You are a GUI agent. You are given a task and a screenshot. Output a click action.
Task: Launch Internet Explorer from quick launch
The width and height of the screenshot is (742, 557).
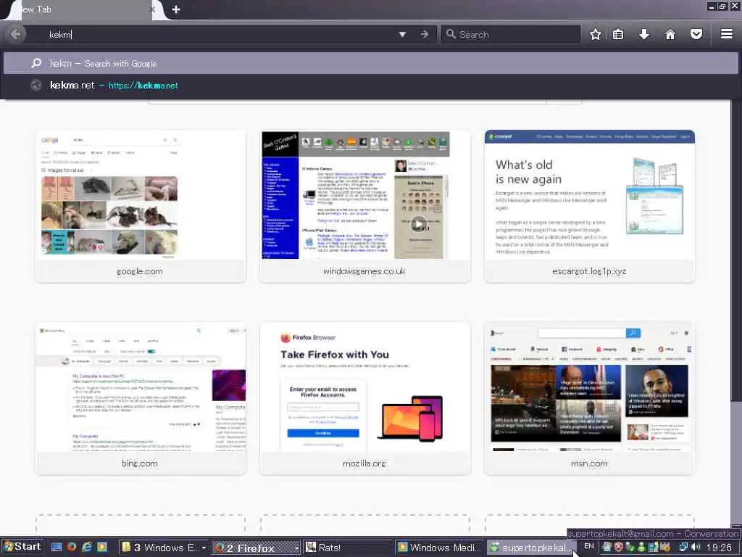pyautogui.click(x=87, y=547)
